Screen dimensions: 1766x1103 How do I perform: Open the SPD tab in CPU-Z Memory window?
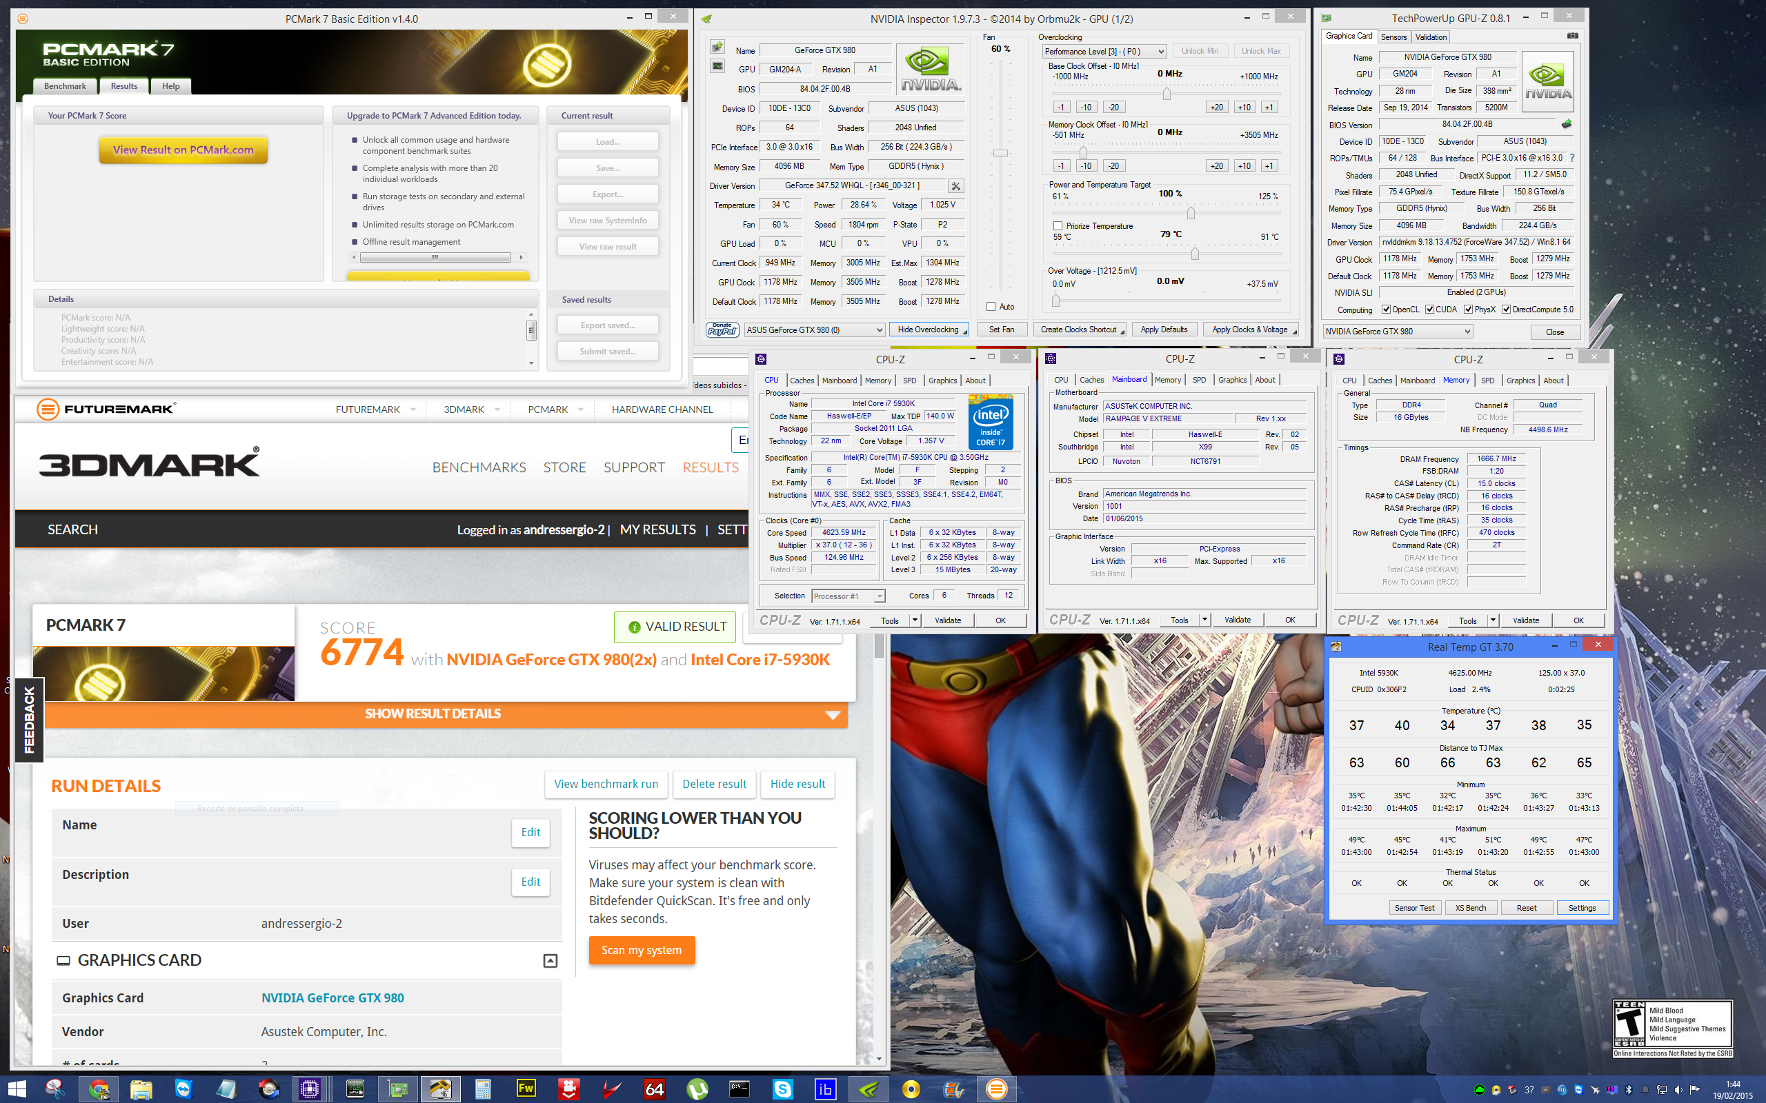tap(1487, 380)
